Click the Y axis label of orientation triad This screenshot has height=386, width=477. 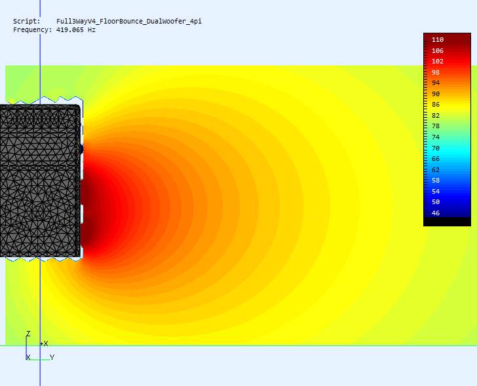(x=52, y=357)
